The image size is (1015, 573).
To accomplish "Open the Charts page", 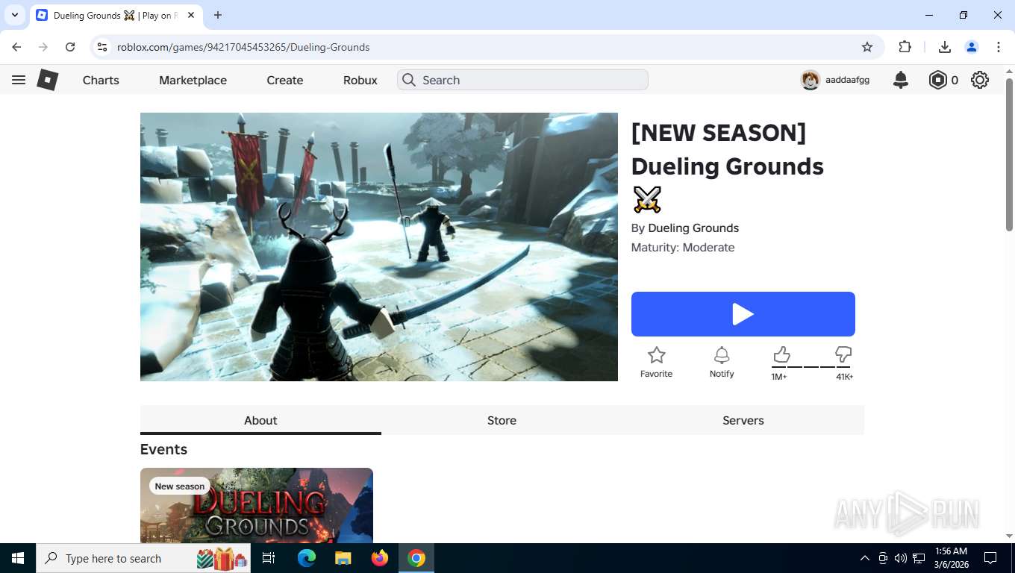I will (x=101, y=80).
